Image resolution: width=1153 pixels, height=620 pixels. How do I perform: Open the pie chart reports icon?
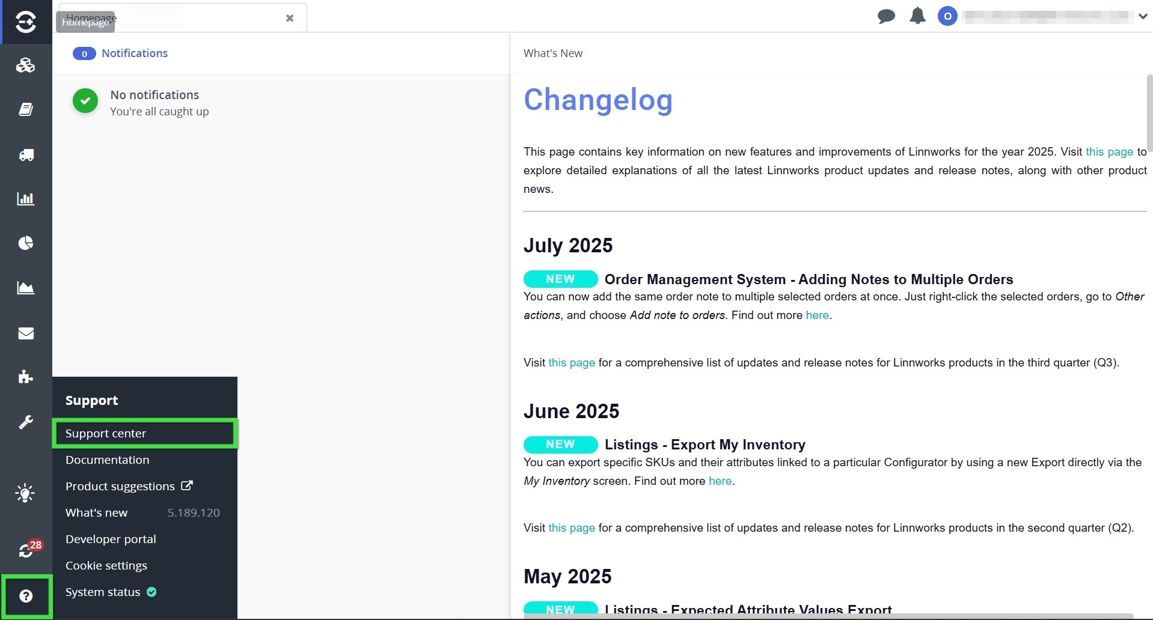click(x=25, y=243)
